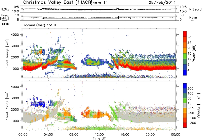Click the 'CPID' label

click(6, 24)
